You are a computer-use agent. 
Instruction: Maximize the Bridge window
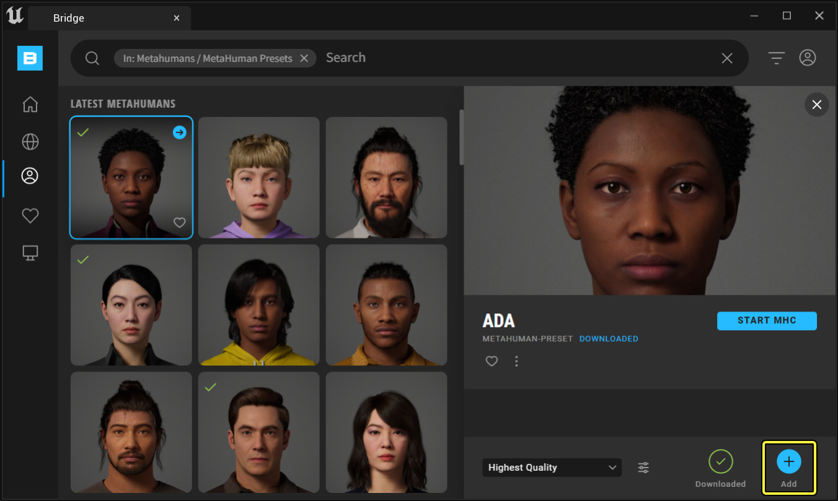click(787, 16)
